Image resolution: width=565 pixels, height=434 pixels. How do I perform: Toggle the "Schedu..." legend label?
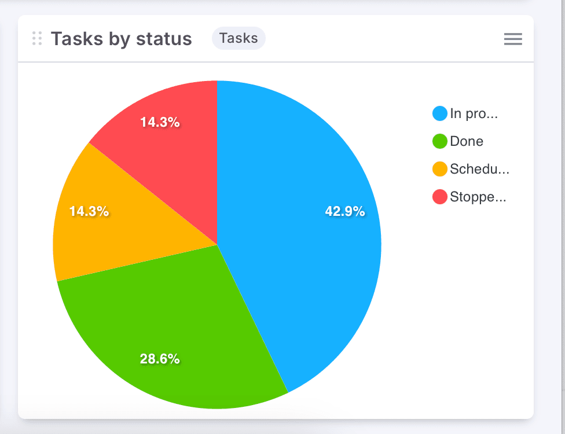coord(479,169)
